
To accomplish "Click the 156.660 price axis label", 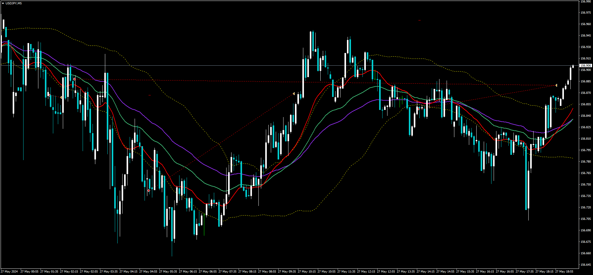I will [586, 253].
